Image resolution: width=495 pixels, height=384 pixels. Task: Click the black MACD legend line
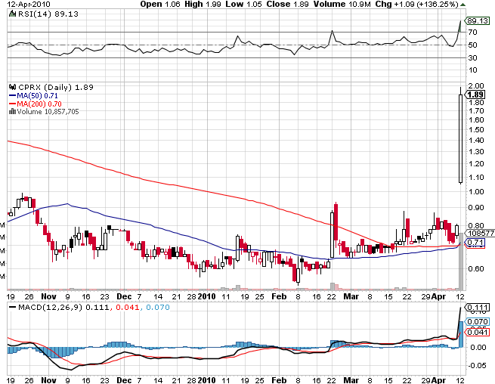tap(12, 307)
